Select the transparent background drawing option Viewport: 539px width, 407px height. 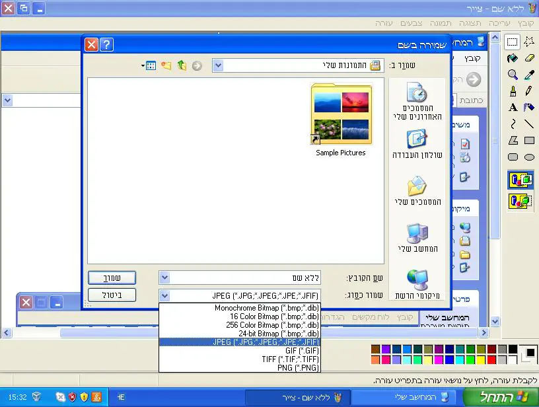pos(521,200)
